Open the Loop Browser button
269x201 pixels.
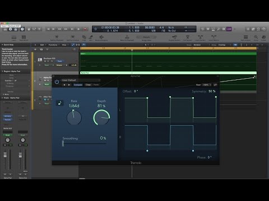point(258,29)
